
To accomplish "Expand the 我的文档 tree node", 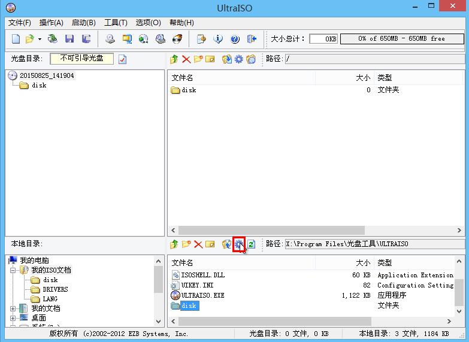I will [13, 308].
